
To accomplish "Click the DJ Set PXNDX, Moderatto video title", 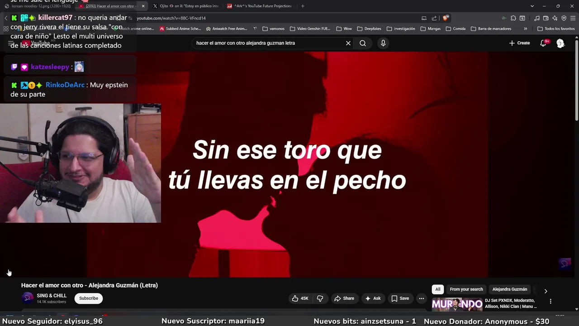I will [511, 303].
